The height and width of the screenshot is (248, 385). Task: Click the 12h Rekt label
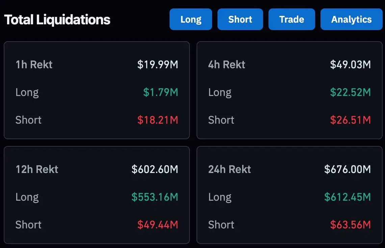pos(37,169)
